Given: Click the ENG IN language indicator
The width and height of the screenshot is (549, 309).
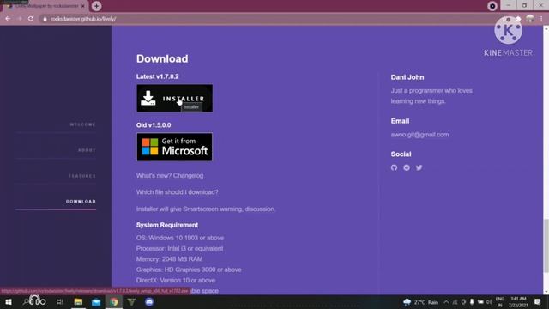Looking at the screenshot, I should [x=500, y=302].
